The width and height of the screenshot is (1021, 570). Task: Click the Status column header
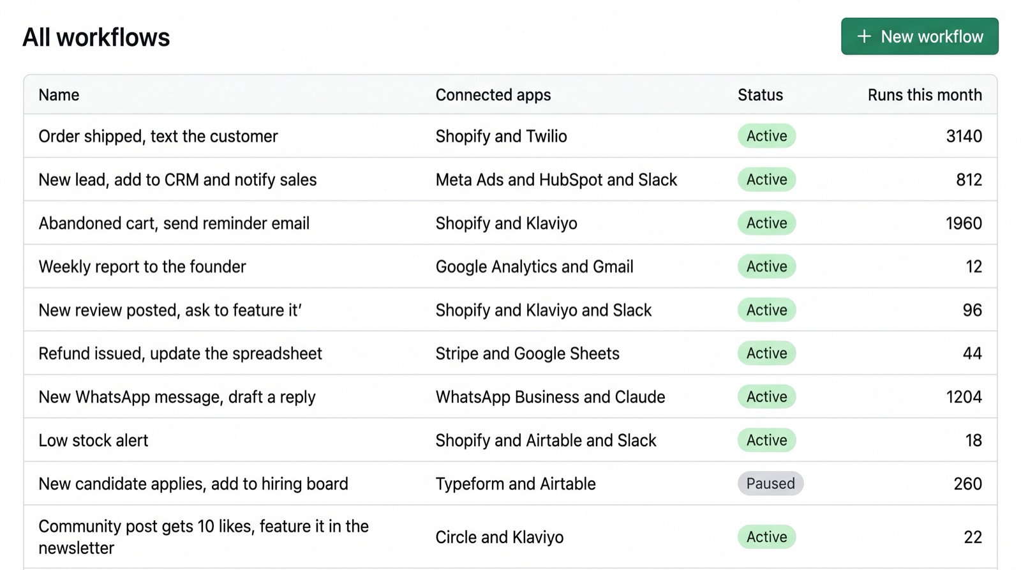tap(760, 95)
